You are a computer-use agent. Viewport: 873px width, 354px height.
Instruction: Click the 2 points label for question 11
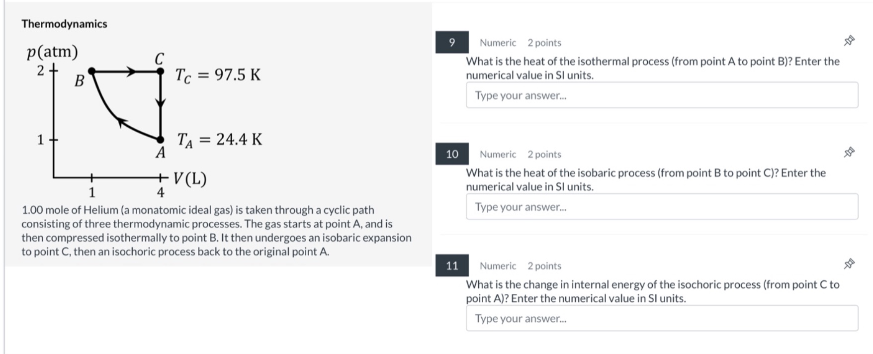coord(544,266)
